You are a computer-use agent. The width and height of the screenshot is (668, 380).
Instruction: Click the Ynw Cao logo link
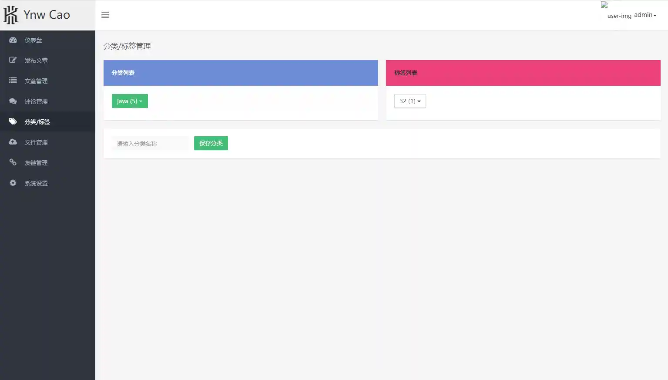click(37, 15)
